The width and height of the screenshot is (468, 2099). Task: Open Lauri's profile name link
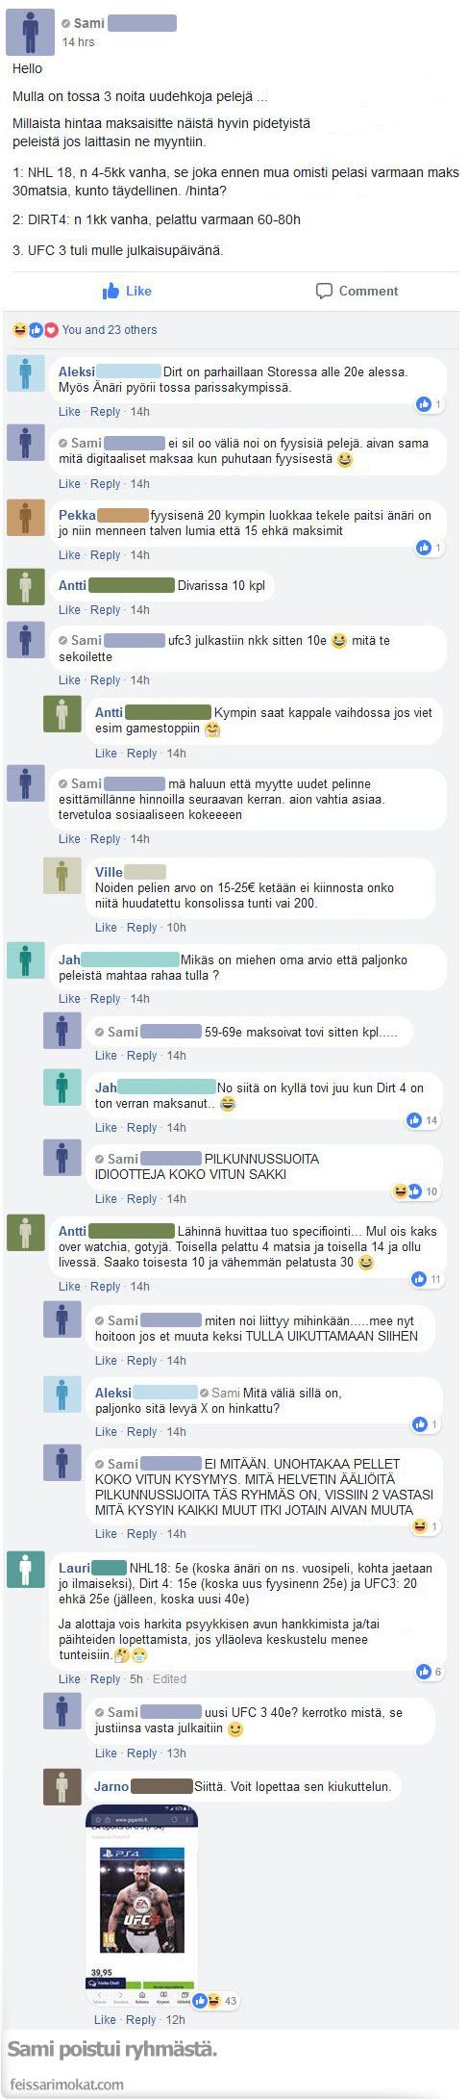pos(75,1568)
